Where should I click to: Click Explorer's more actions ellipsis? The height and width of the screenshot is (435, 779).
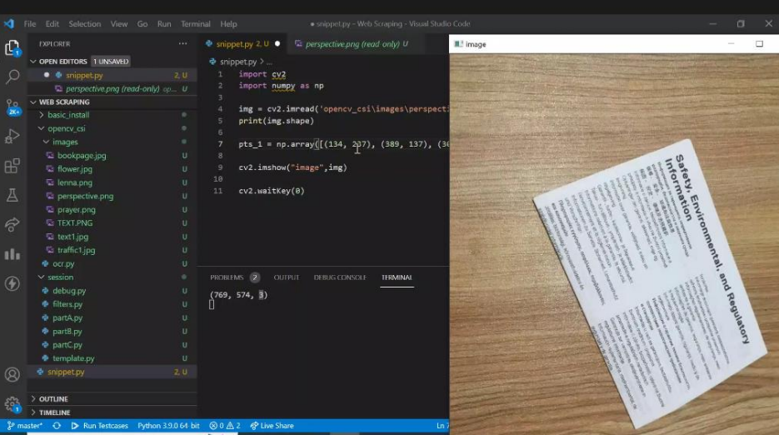pos(182,43)
